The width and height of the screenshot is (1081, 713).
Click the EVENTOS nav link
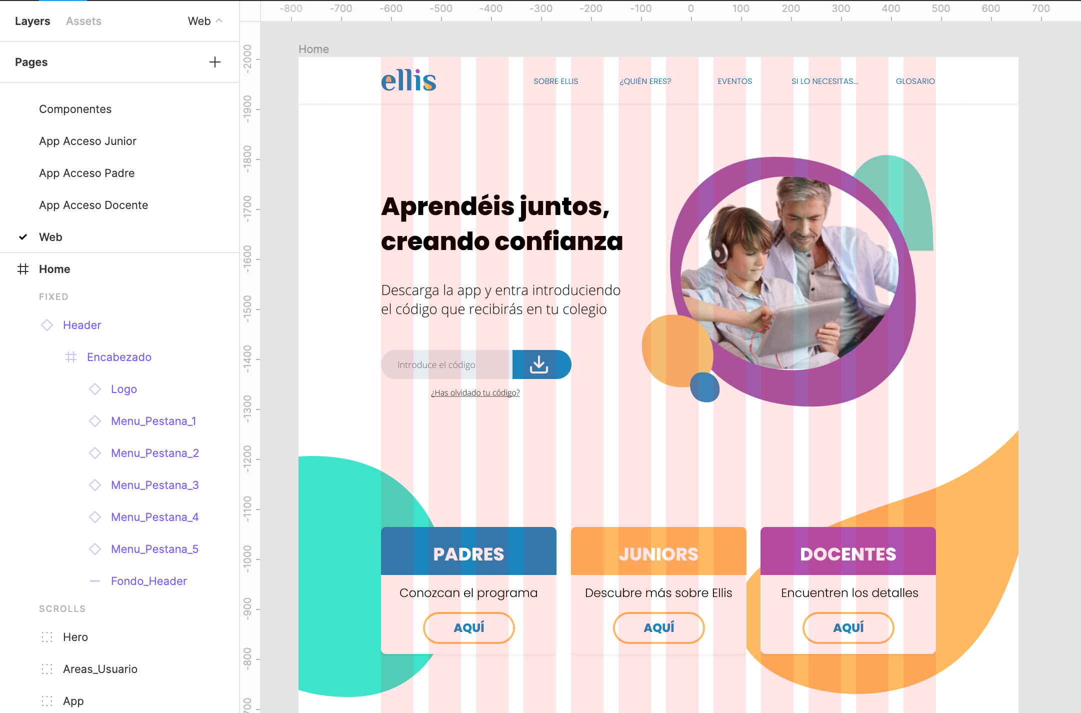pos(734,81)
